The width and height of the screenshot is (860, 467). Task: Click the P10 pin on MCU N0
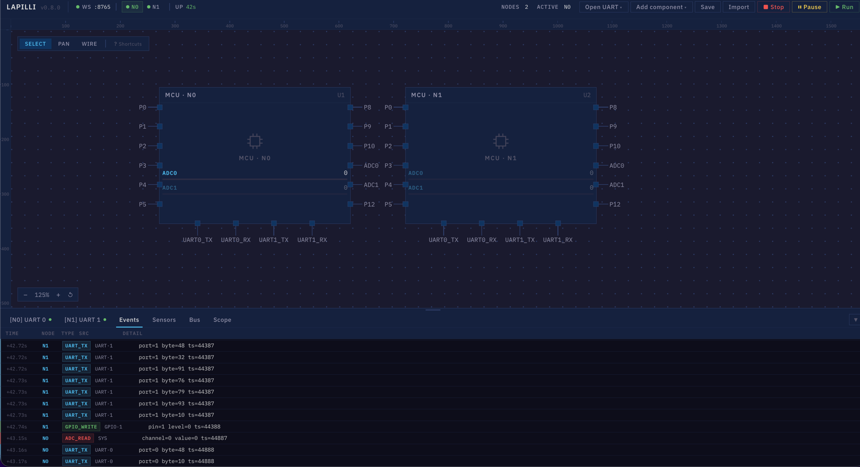point(350,146)
